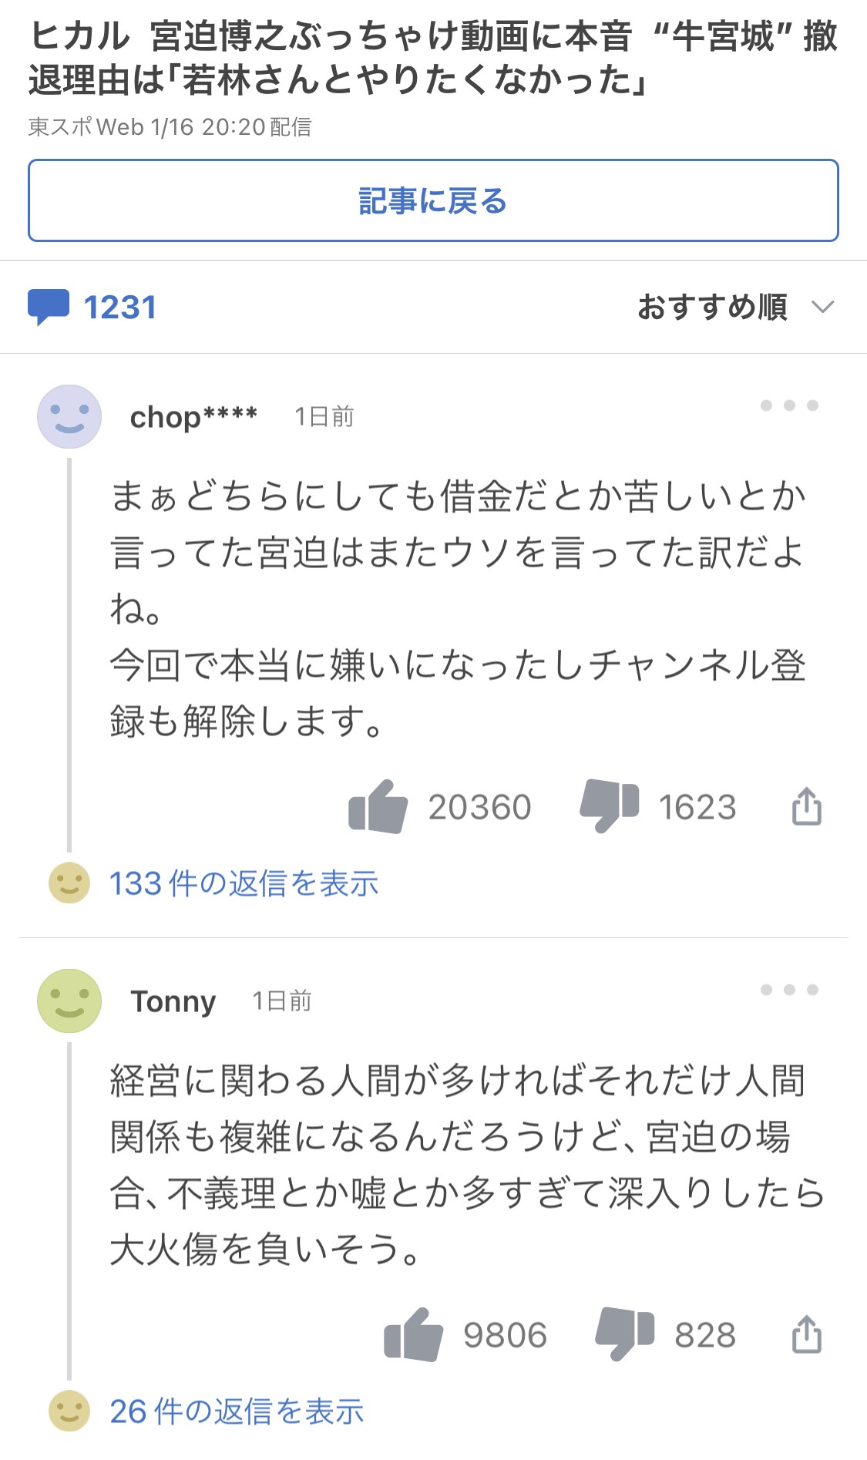Tap share icon on Tonny's comment
This screenshot has height=1460, width=867.
806,1334
